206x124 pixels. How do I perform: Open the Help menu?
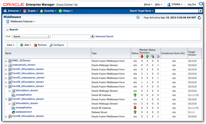click(x=158, y=4)
